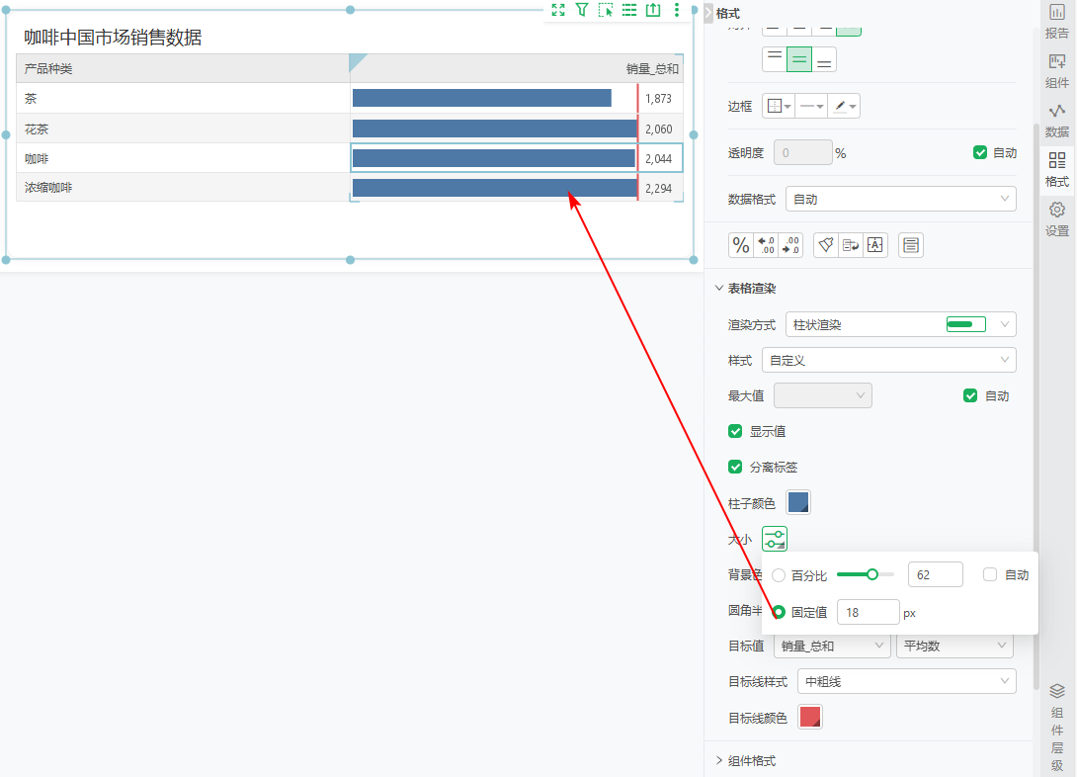Click the percentage value field showing 62
The height and width of the screenshot is (777, 1077).
click(935, 575)
